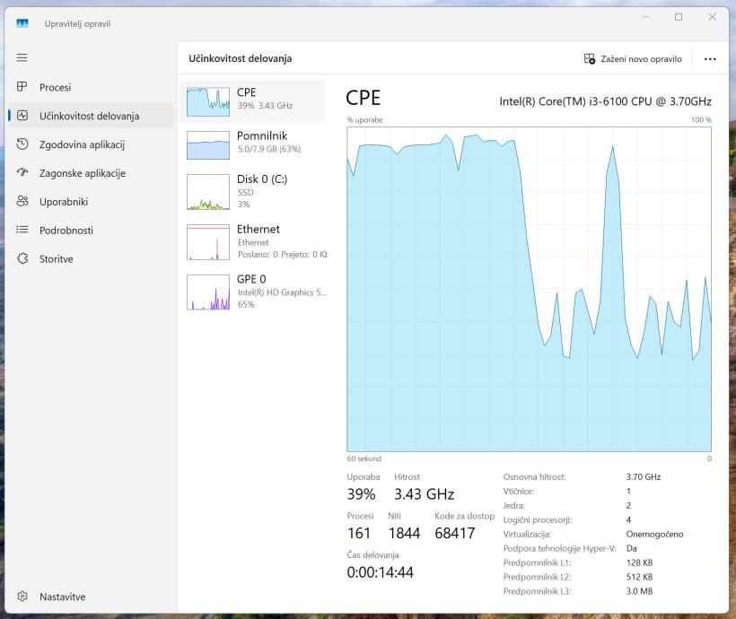Open the Uporabniki page
The width and height of the screenshot is (736, 619).
(x=91, y=202)
